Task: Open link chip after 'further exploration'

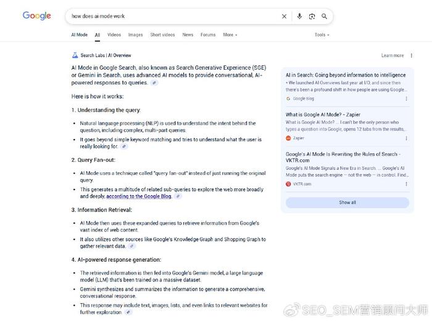Action: 128,312
